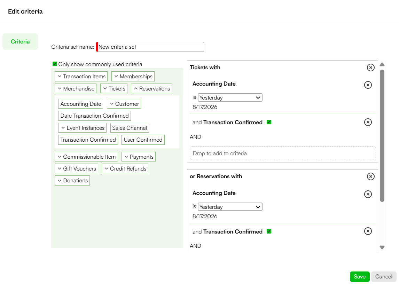Remove Accounting Date from Reservations group
Screen dimensions: 399x284
pyautogui.click(x=368, y=194)
